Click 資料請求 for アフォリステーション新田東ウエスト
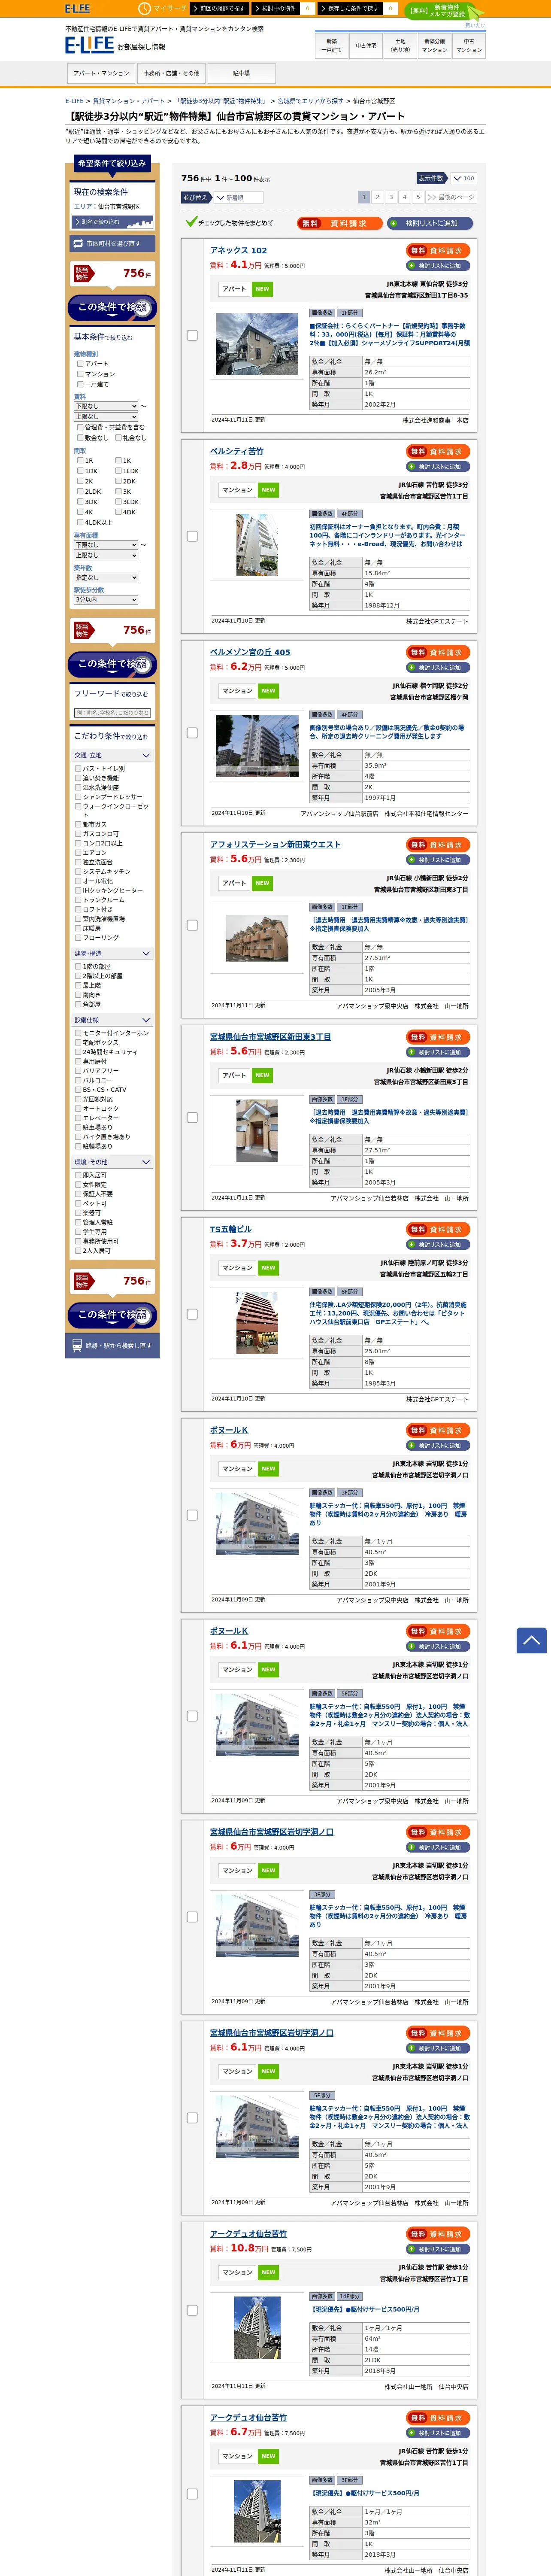551x2576 pixels. click(438, 845)
